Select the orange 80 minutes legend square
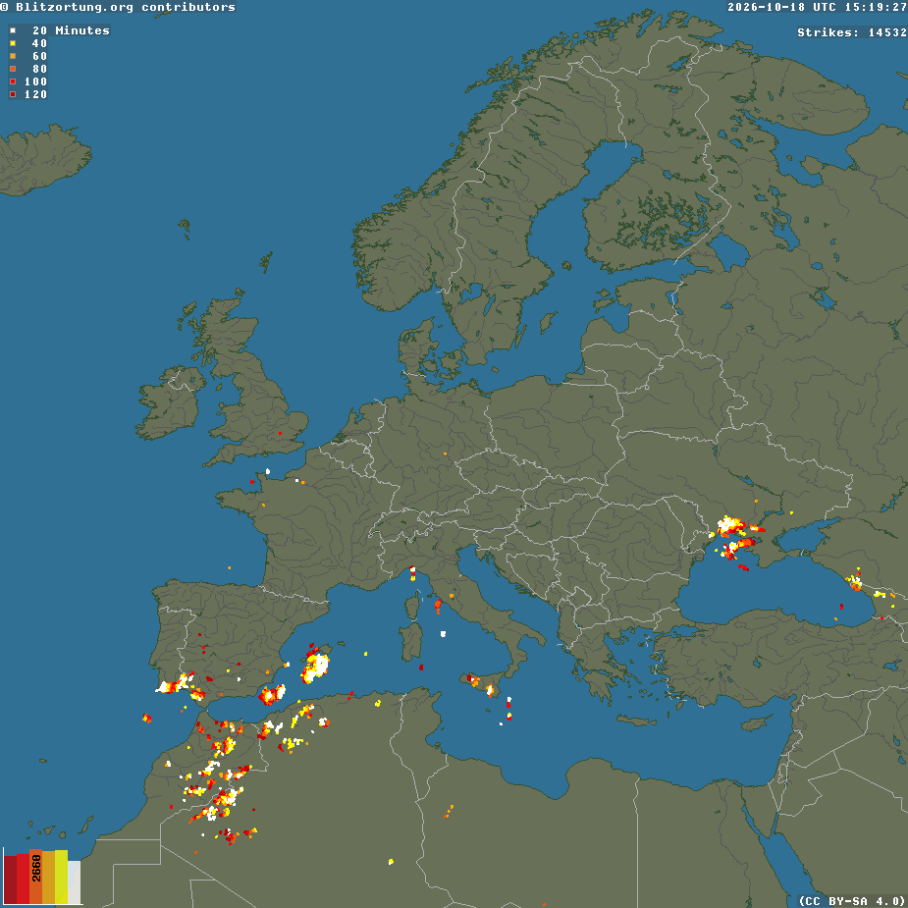The width and height of the screenshot is (908, 908). tap(13, 69)
